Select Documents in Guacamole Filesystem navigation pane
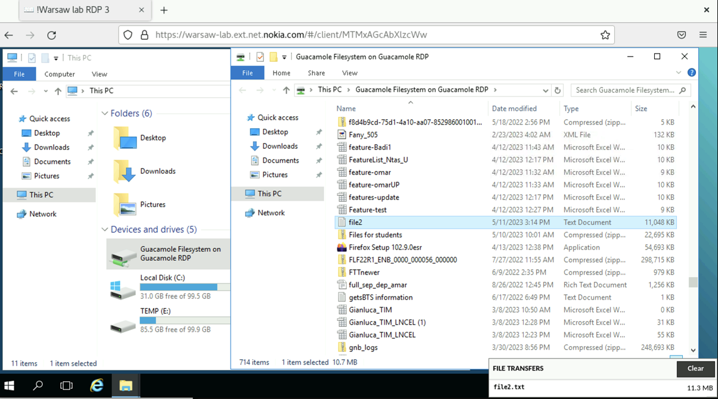The width and height of the screenshot is (718, 399). point(280,161)
